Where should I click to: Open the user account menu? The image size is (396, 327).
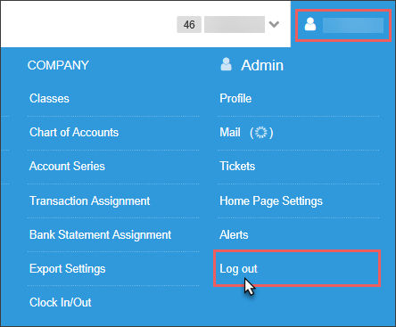click(343, 25)
